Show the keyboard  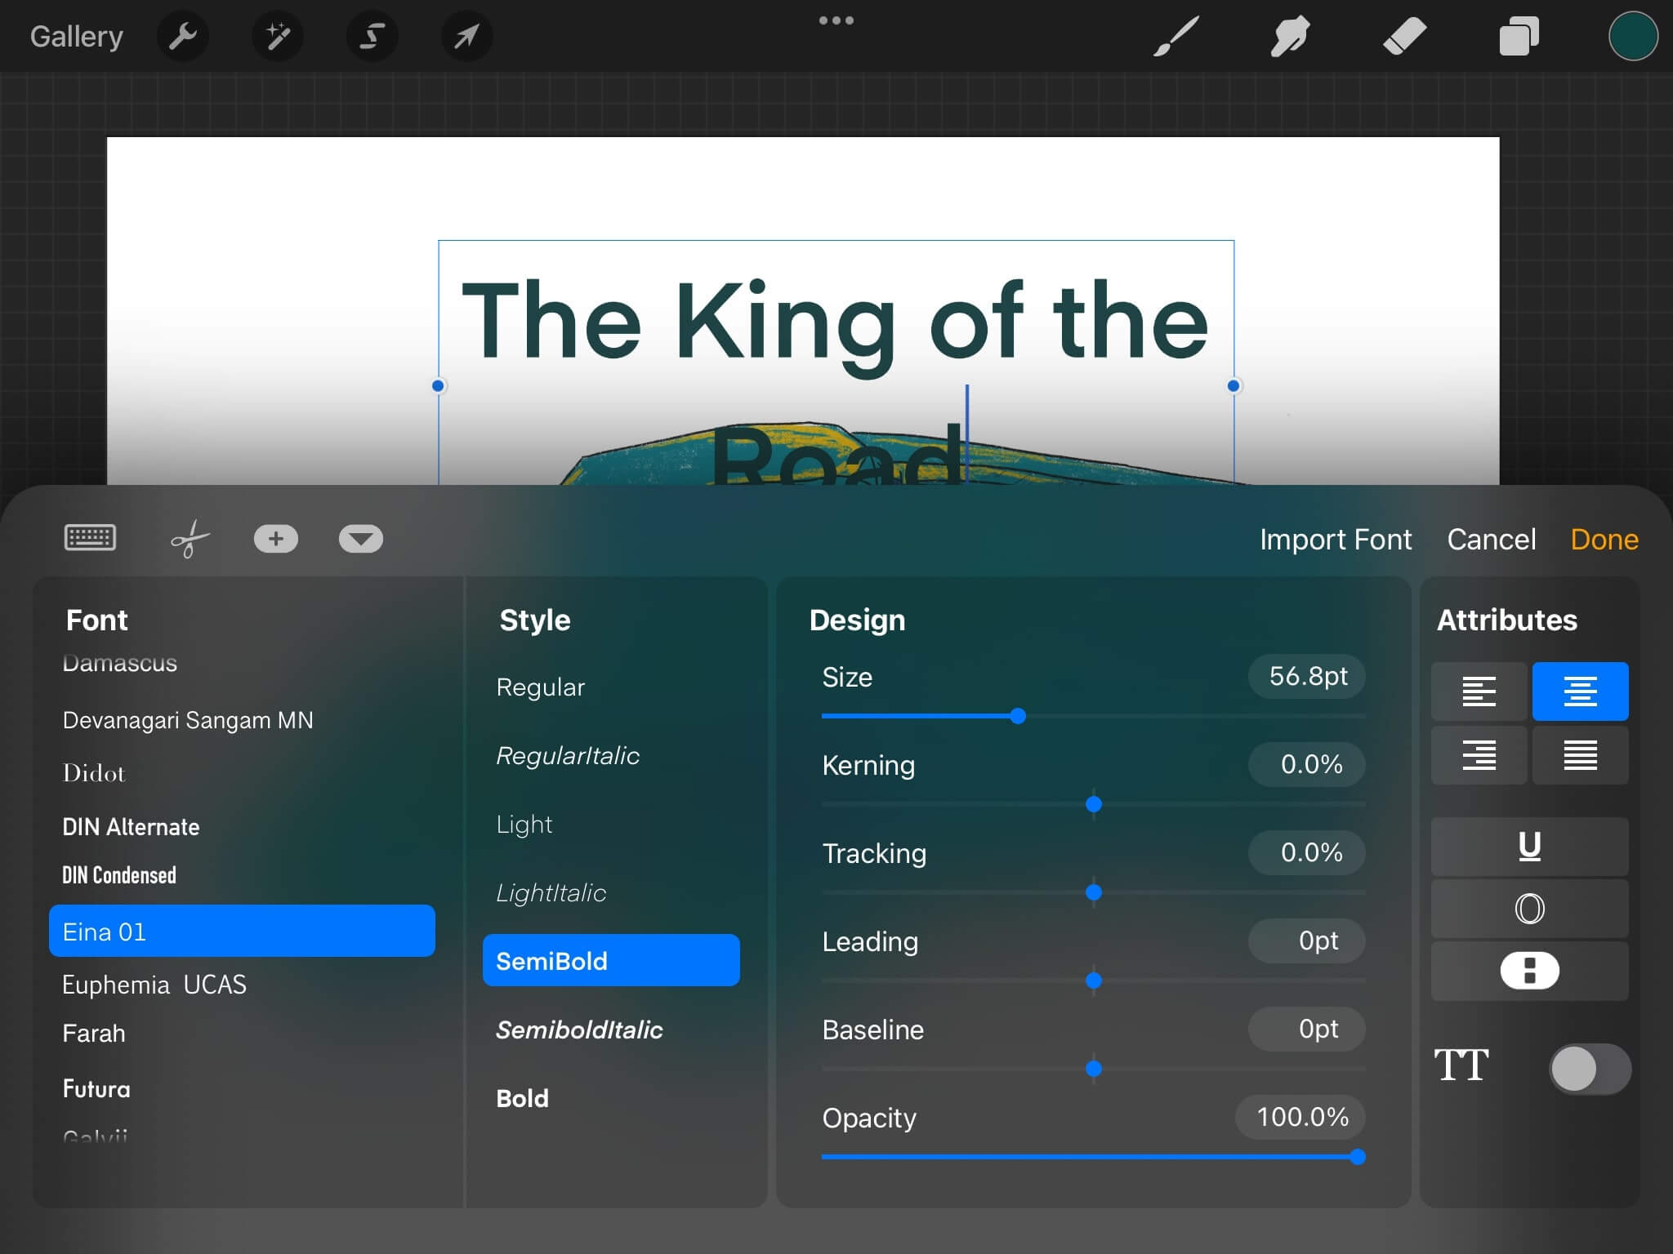pos(90,538)
